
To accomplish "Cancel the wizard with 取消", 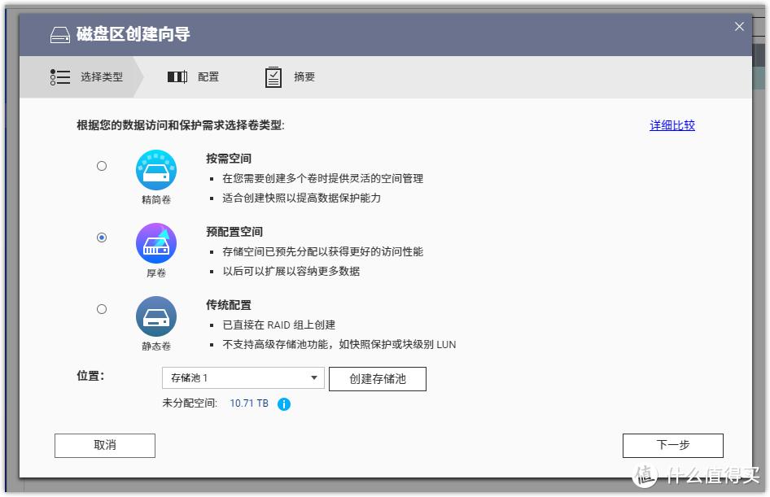I will pos(104,445).
